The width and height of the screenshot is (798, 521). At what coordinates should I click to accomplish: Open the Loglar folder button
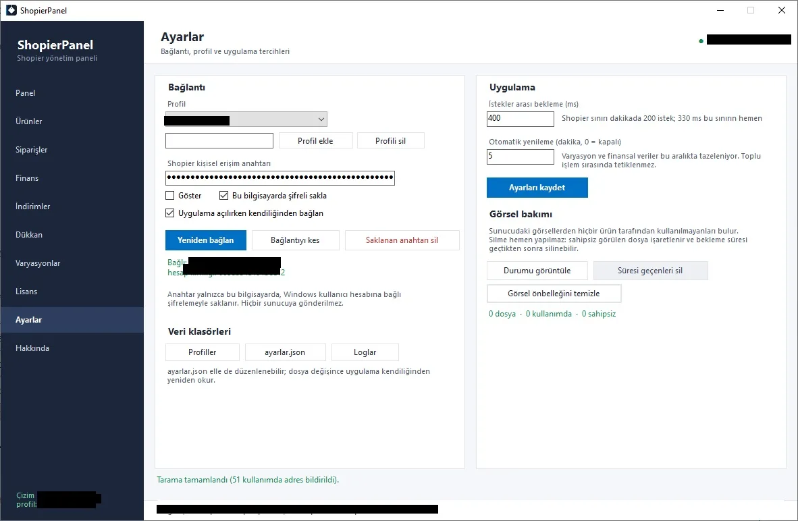365,352
